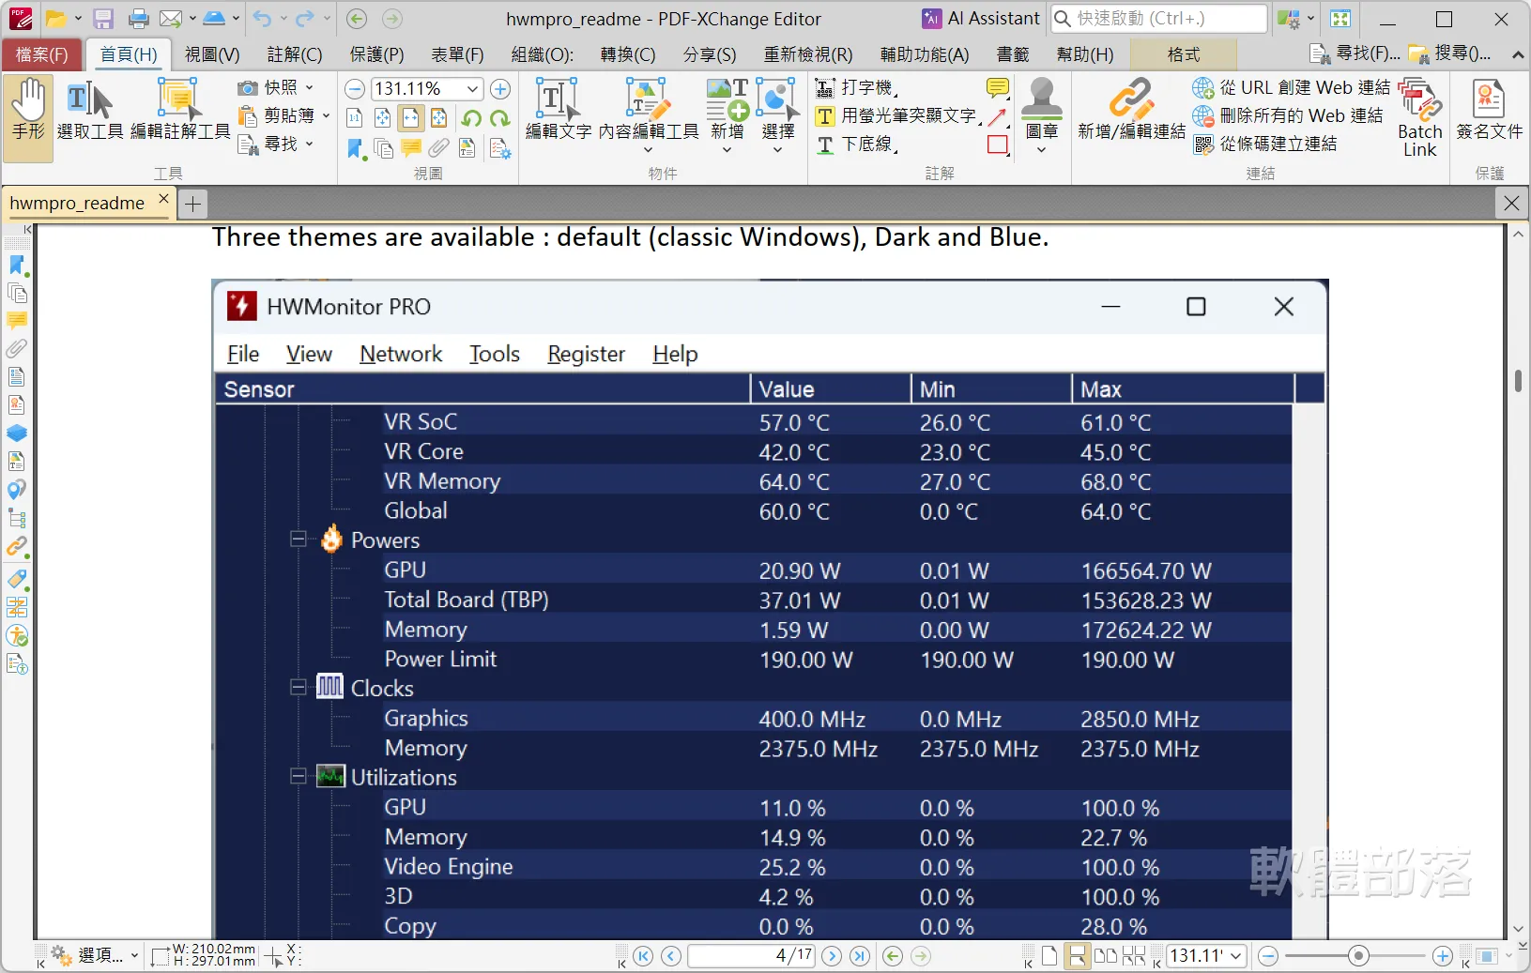Click the sticky note icon in 註解 group
This screenshot has height=973, width=1531.
(998, 88)
